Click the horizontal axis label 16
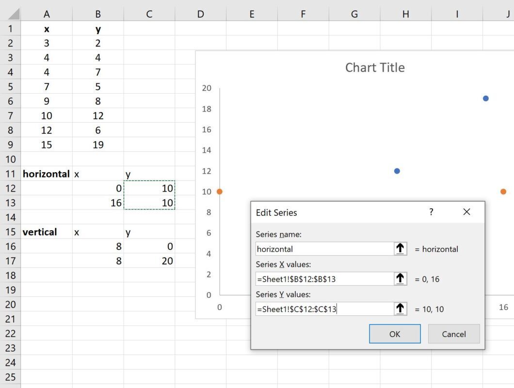The height and width of the screenshot is (388, 514). click(x=503, y=307)
